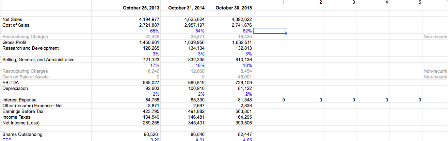Select the blue 64% cell
This screenshot has height=141, width=448.
199,31
